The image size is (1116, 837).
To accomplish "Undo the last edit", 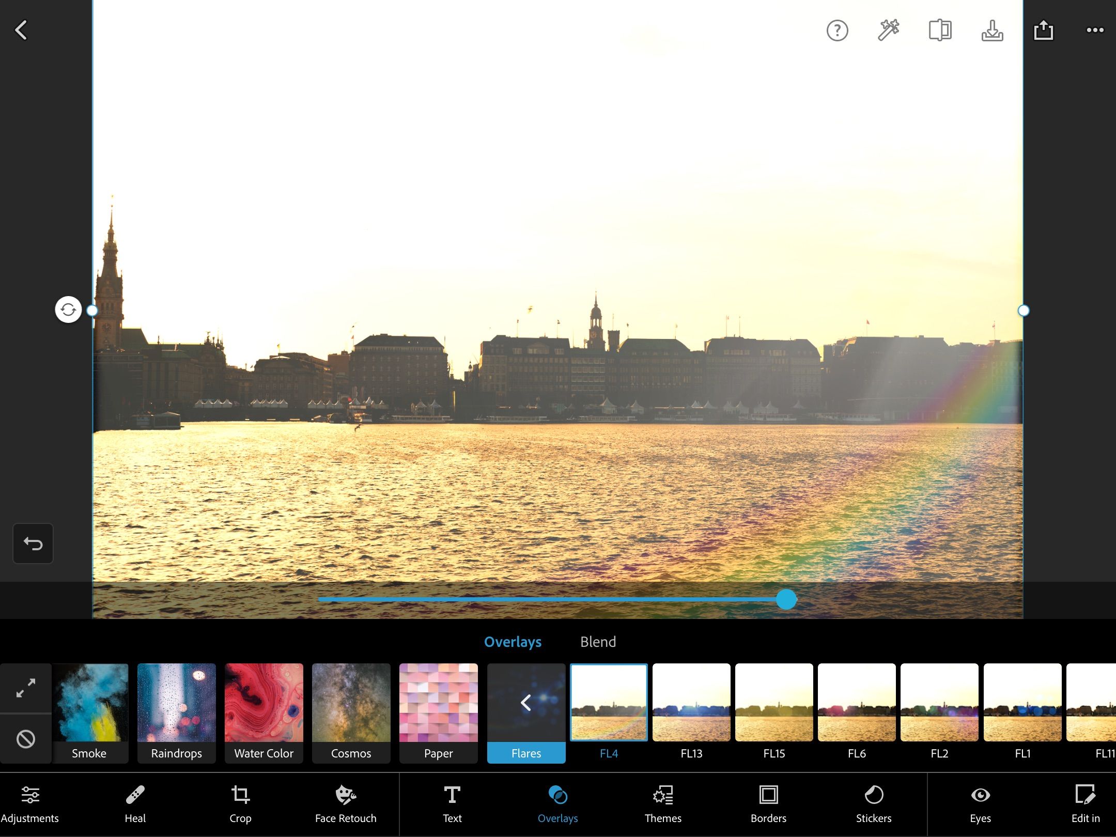I will coord(33,543).
